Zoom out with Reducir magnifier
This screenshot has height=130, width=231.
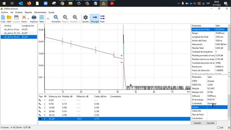(65, 19)
